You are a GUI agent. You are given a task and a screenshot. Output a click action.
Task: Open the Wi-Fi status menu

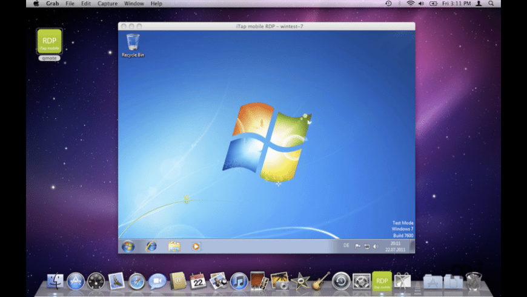tap(410, 4)
